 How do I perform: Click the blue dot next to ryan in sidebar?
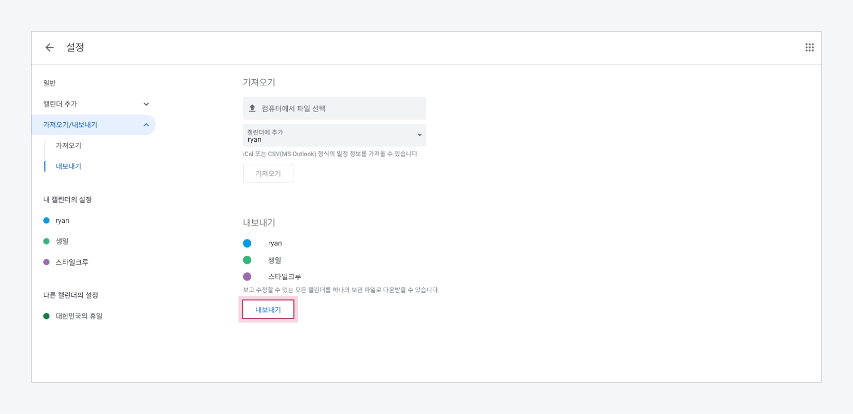point(46,220)
